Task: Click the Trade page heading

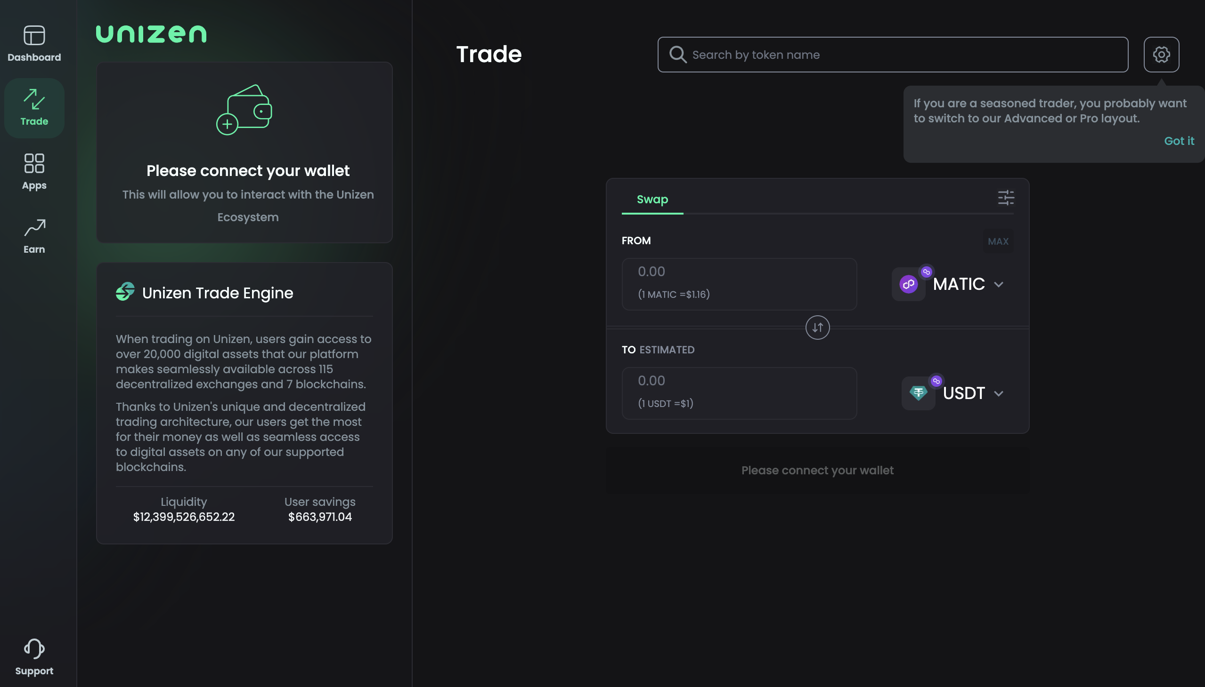Action: (489, 54)
